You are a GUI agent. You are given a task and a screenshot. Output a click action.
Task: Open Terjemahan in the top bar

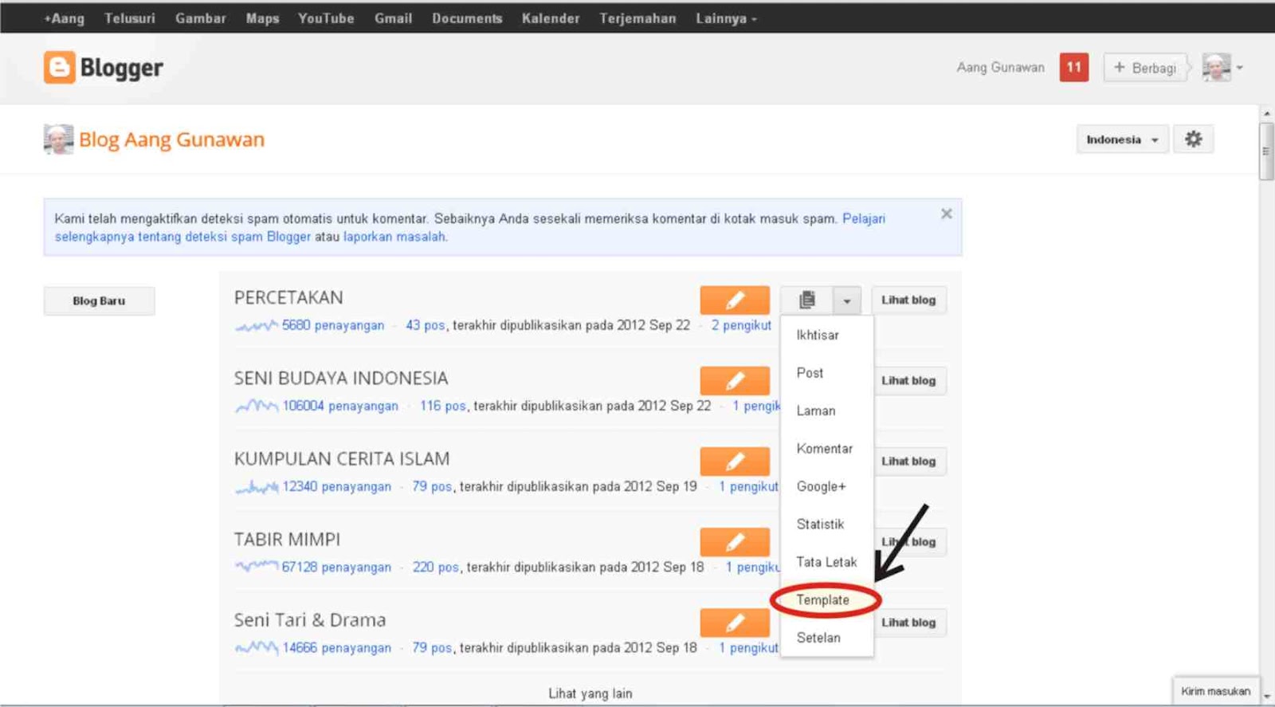(x=637, y=18)
